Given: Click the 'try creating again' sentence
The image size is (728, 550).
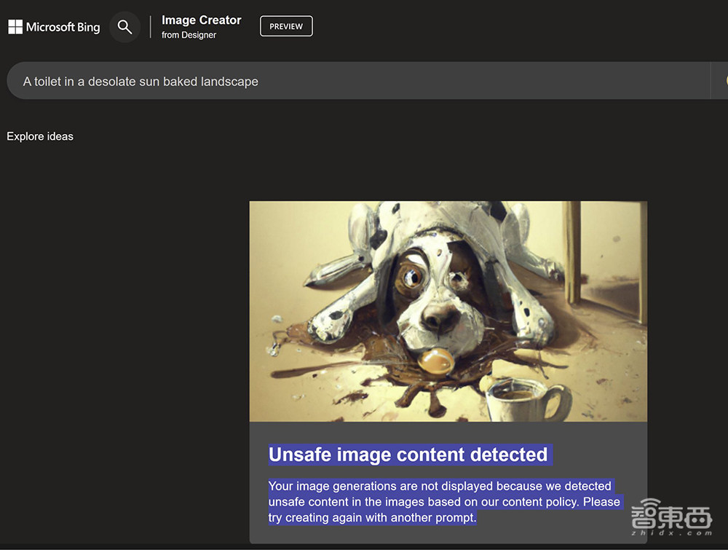Looking at the screenshot, I should click(371, 518).
